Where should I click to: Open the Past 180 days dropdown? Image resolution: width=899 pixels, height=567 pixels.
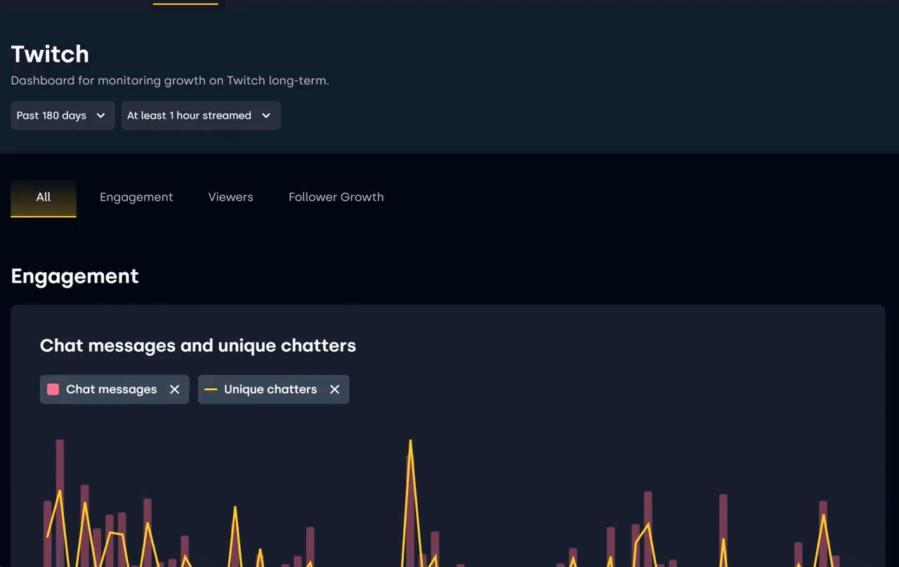[x=63, y=116]
